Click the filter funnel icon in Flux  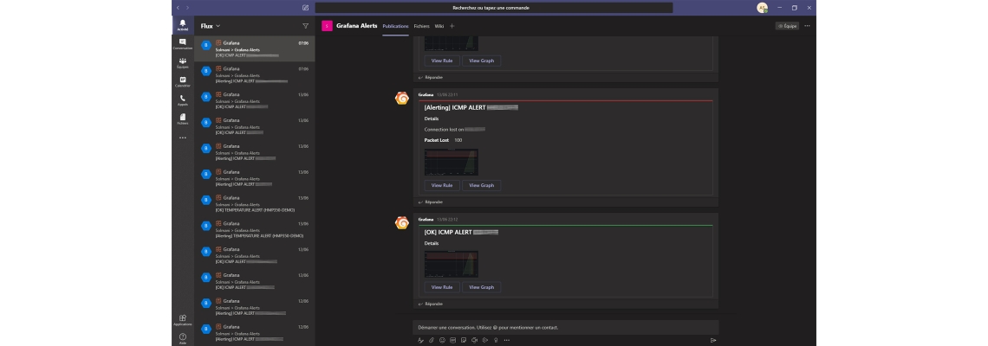tap(305, 26)
